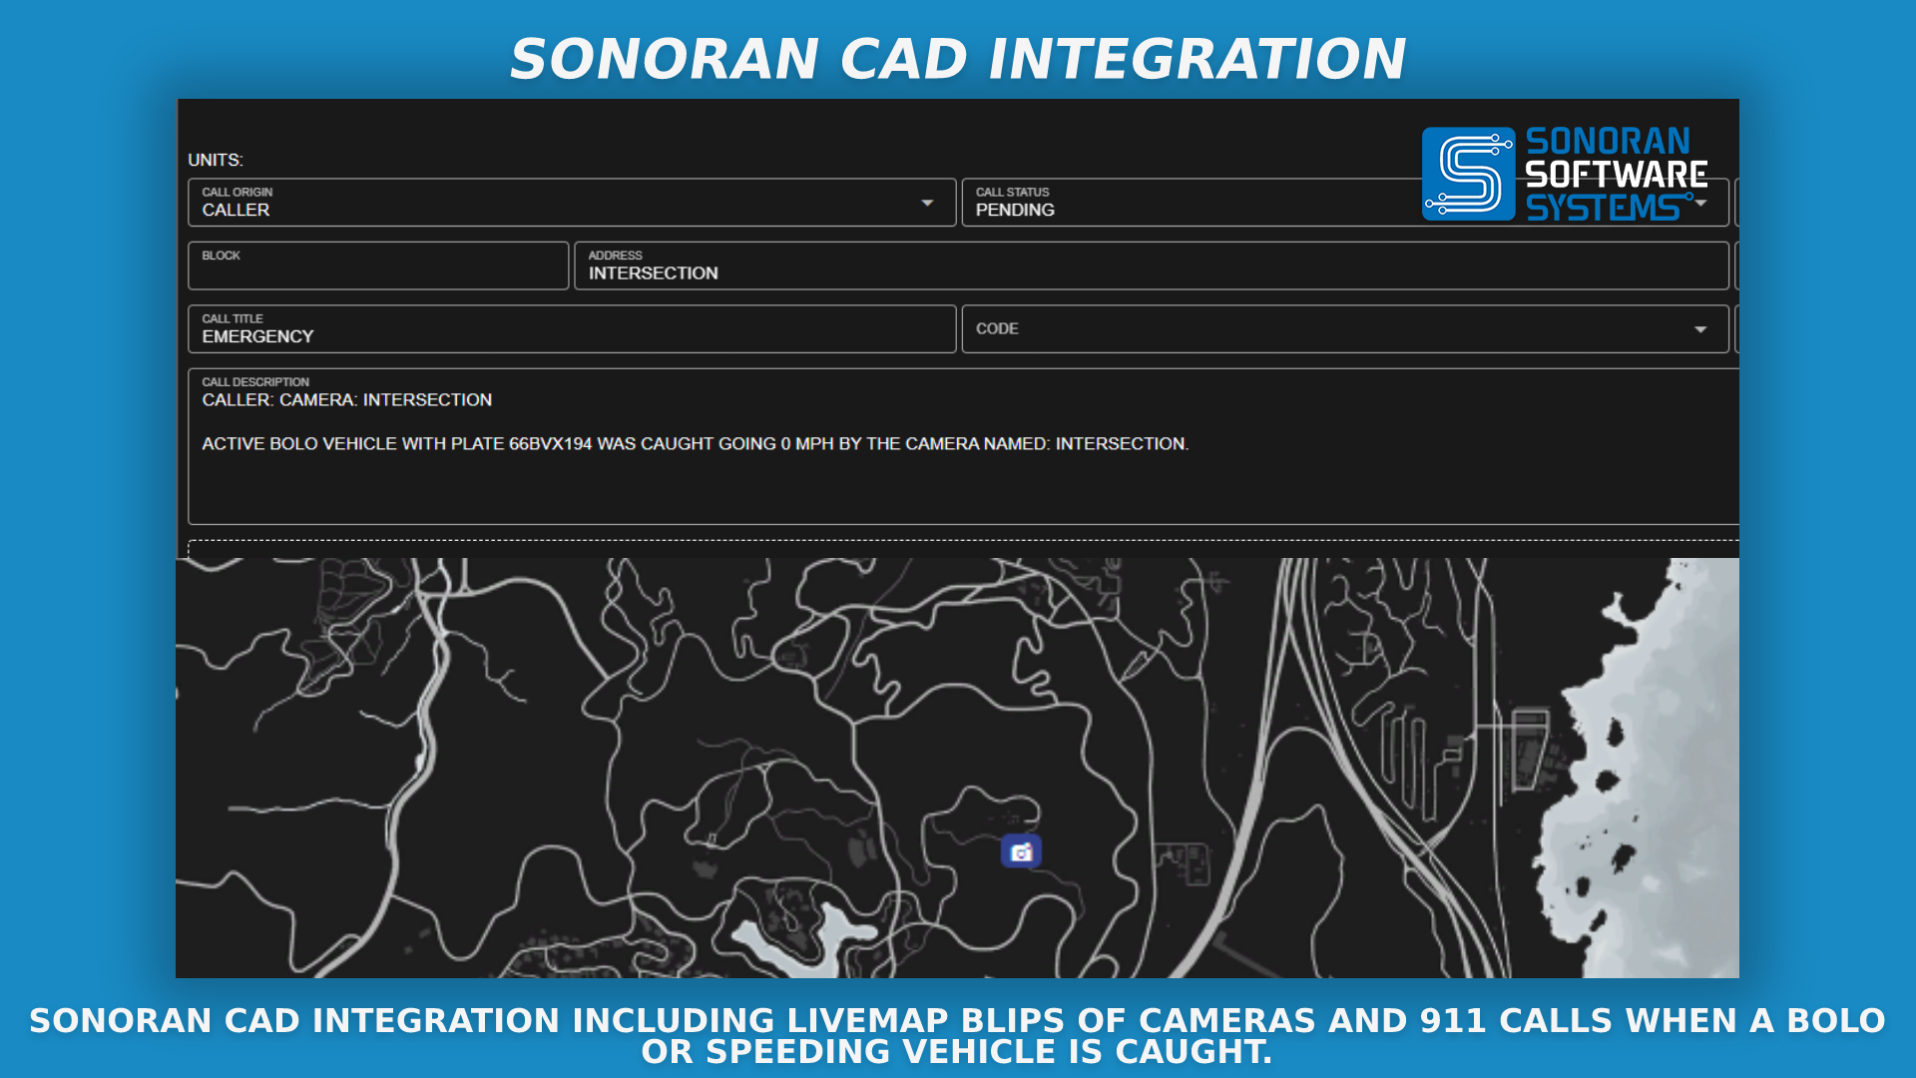Click the CALLER: CAMERA: INTERSECTION line
Screen dimensions: 1916x1078
click(x=346, y=400)
